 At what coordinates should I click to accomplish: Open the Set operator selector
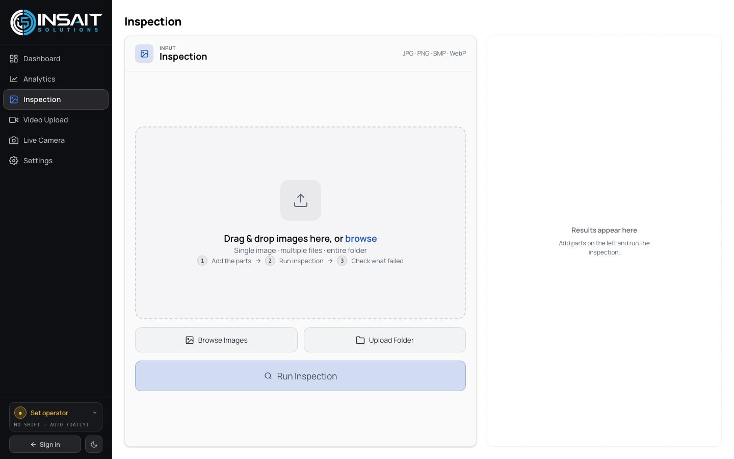[x=56, y=417]
